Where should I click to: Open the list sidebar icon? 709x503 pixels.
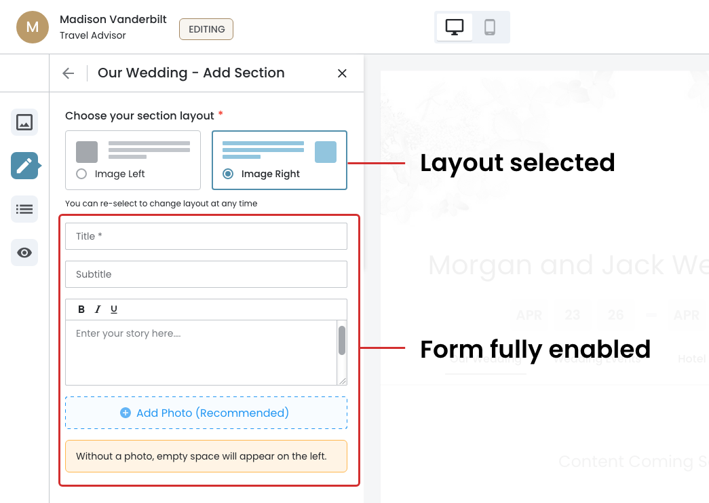tap(24, 209)
